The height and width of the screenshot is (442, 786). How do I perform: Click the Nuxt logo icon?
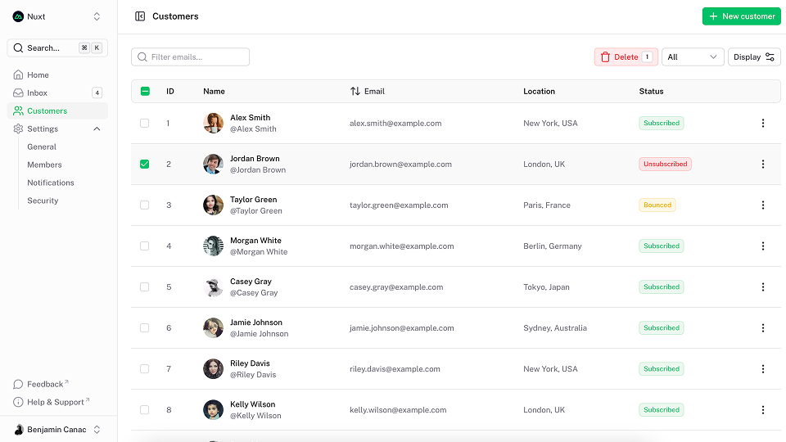pos(18,16)
